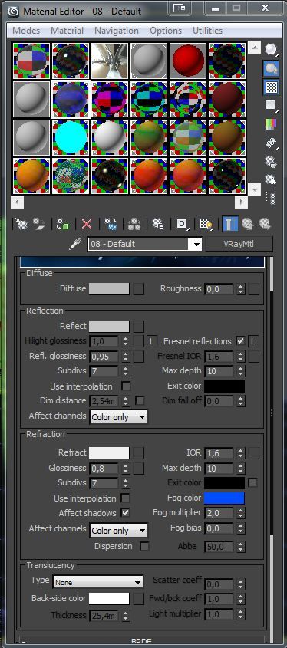
Task: Enable the Dispersion checkbox
Action: (144, 546)
